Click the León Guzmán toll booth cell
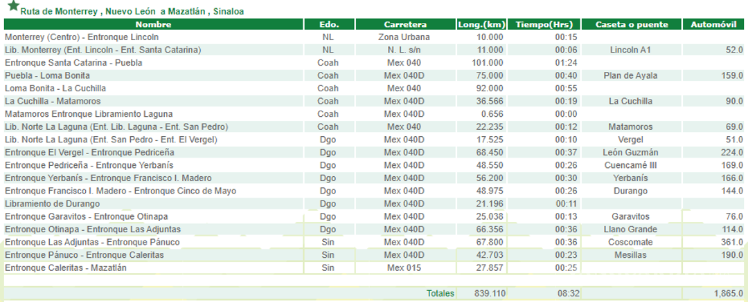The height and width of the screenshot is (302, 748). click(631, 153)
